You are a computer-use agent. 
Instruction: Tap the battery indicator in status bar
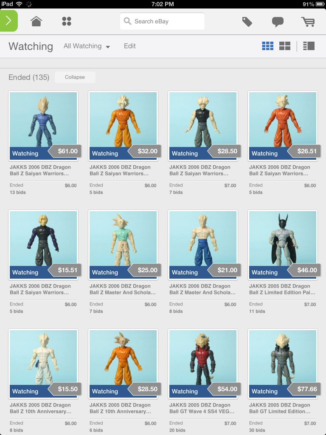tap(319, 4)
